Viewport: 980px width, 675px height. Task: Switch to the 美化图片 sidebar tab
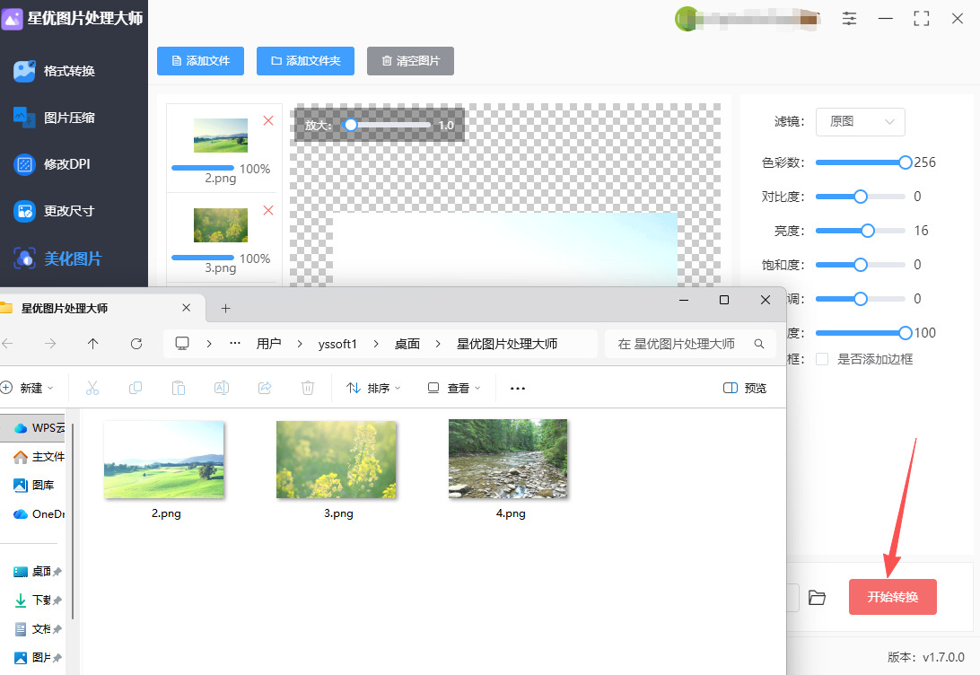(72, 259)
